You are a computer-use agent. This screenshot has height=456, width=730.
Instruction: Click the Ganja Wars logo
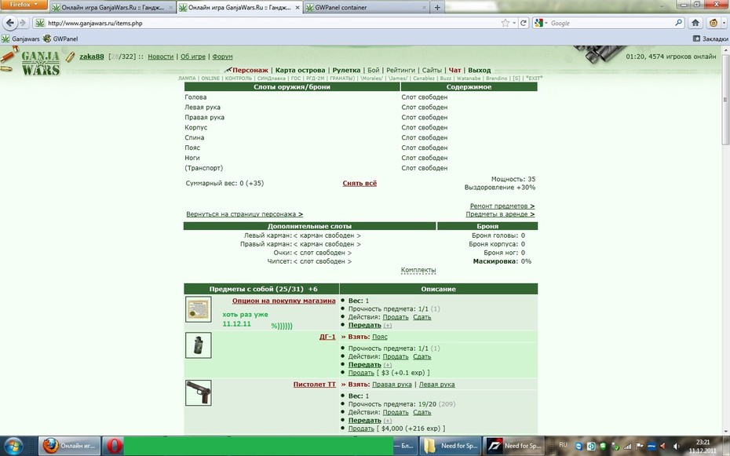(x=40, y=63)
